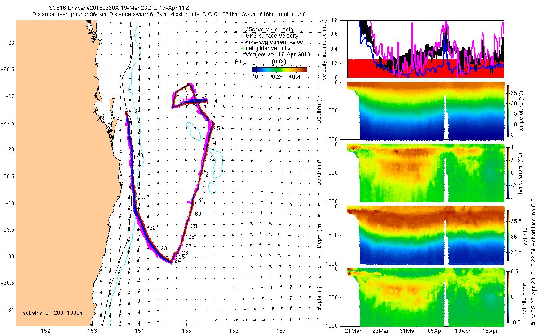Click the '10Apr' date tick label
The width and height of the screenshot is (539, 336).
pyautogui.click(x=463, y=331)
